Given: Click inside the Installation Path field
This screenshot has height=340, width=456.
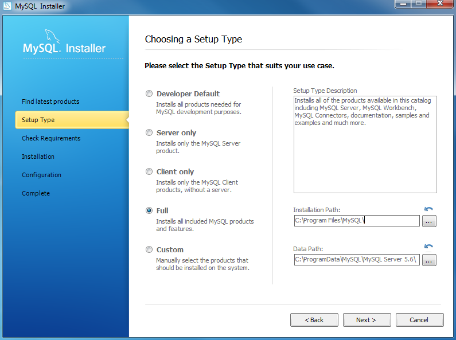Looking at the screenshot, I should (357, 221).
